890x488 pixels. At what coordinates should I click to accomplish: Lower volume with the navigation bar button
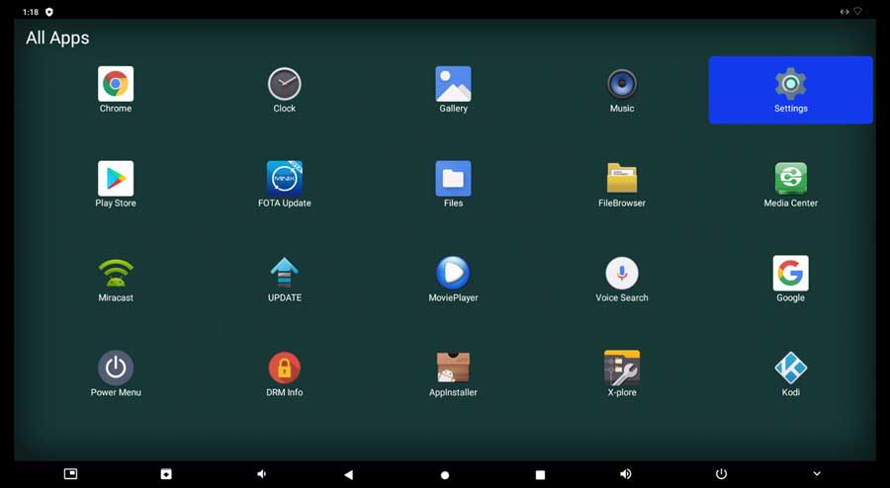(x=261, y=474)
